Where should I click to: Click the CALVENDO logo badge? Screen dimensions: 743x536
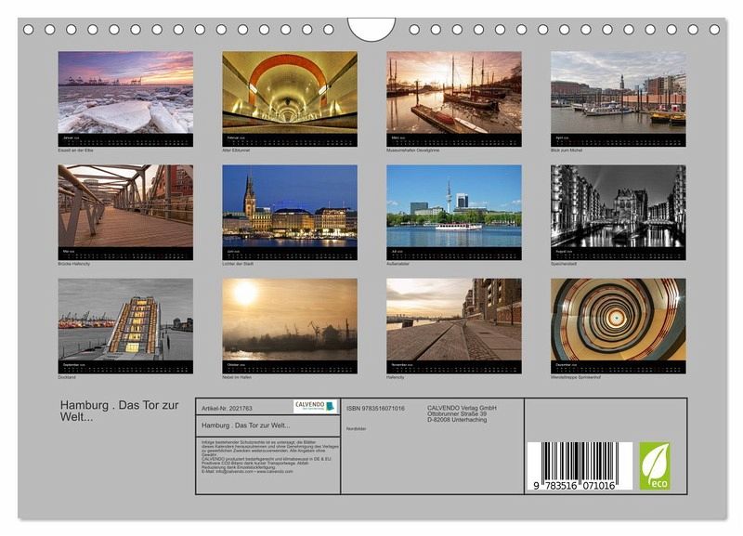(x=315, y=406)
